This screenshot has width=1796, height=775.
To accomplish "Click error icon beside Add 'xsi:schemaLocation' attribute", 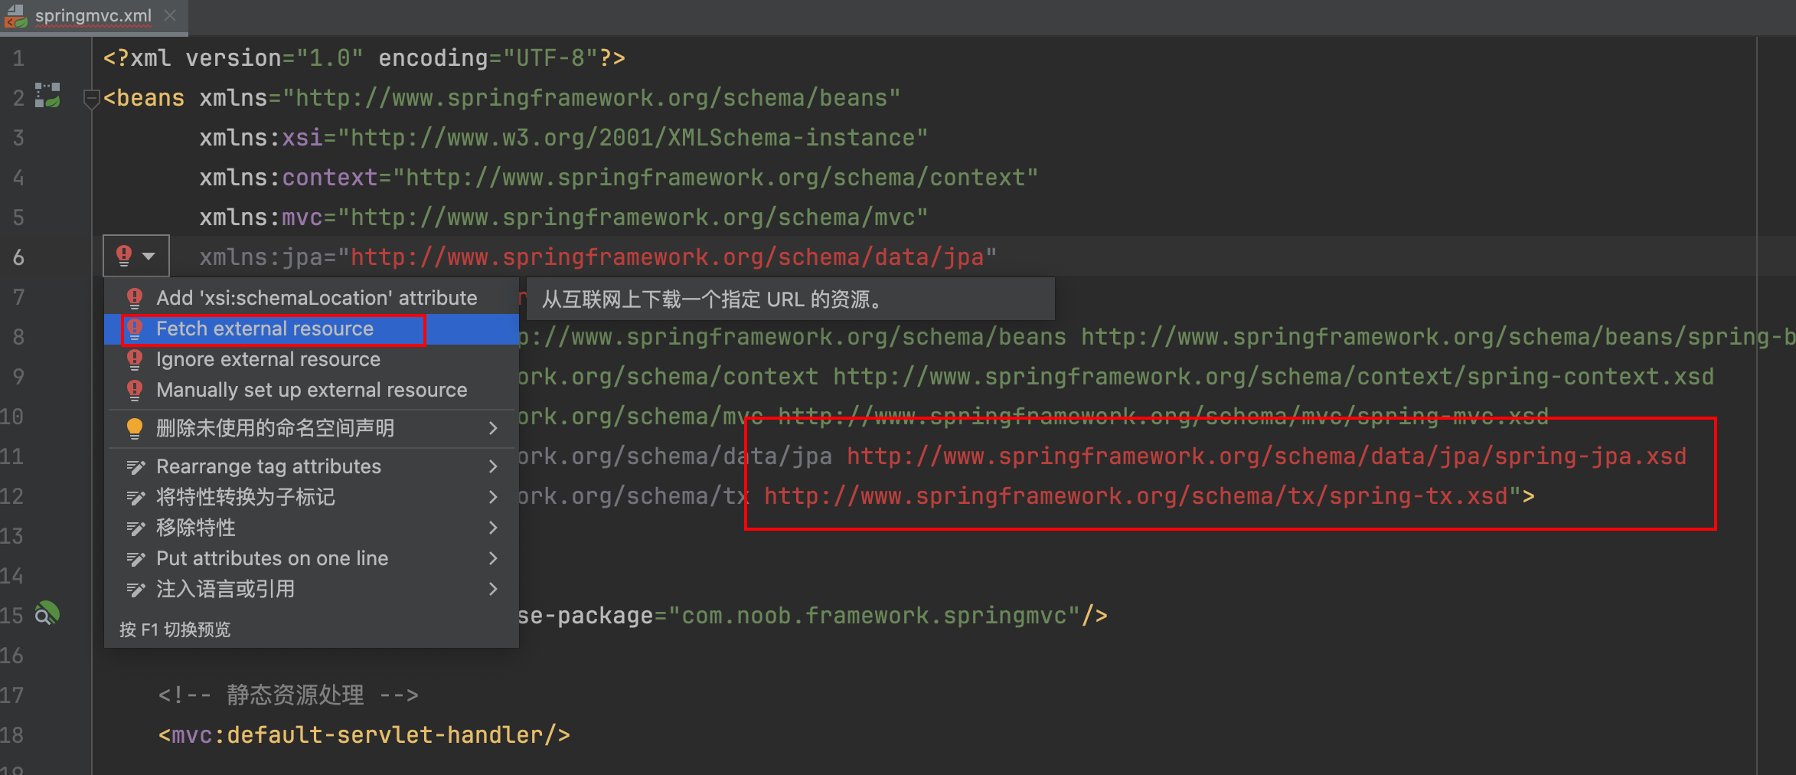I will 135,298.
